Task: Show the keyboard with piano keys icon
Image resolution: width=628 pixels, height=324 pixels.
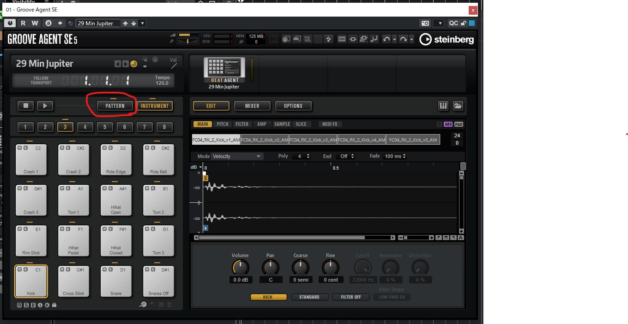Action: click(443, 106)
